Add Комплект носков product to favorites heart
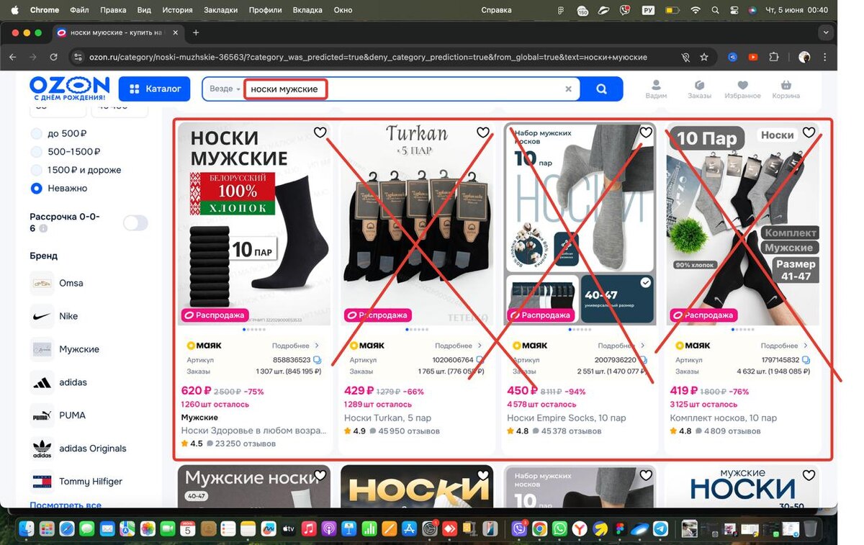 (x=809, y=132)
